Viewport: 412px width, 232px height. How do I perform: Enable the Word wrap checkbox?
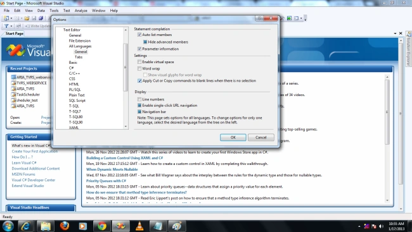click(139, 69)
